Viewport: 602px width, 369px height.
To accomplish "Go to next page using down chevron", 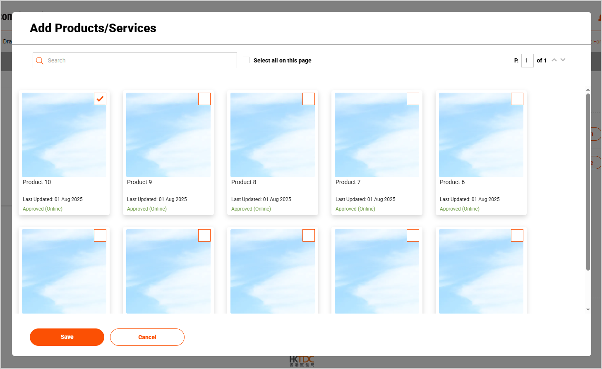I will coord(563,60).
